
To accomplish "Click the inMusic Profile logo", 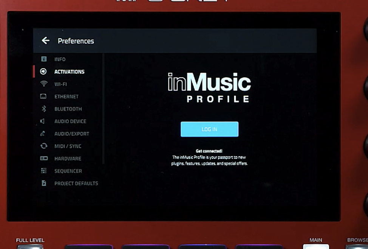I will 209,87.
